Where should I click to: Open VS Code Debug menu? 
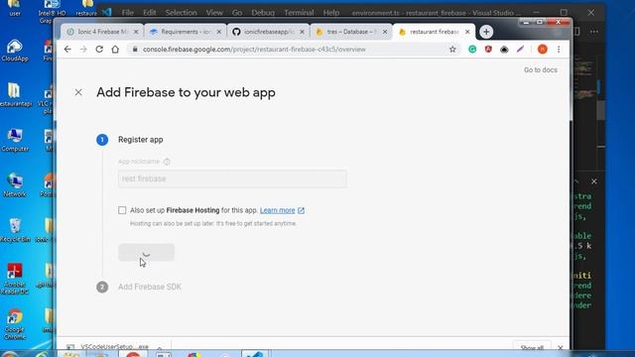point(263,13)
